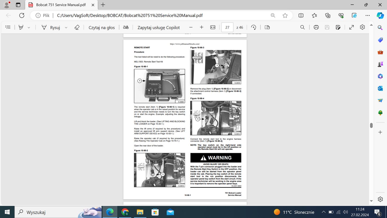Click the page number field showing 27
Screen dimensions: 387x218
227,27
